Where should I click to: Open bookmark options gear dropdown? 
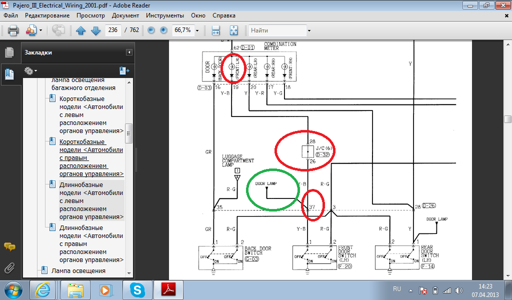pos(30,70)
